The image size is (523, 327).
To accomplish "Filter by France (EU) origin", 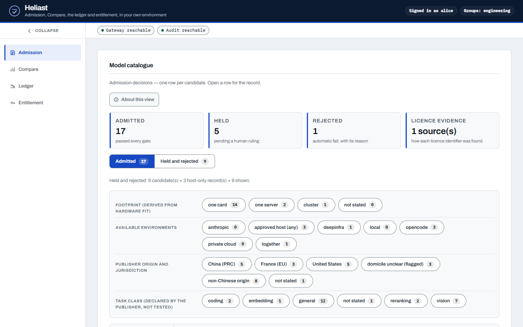I will click(x=279, y=264).
